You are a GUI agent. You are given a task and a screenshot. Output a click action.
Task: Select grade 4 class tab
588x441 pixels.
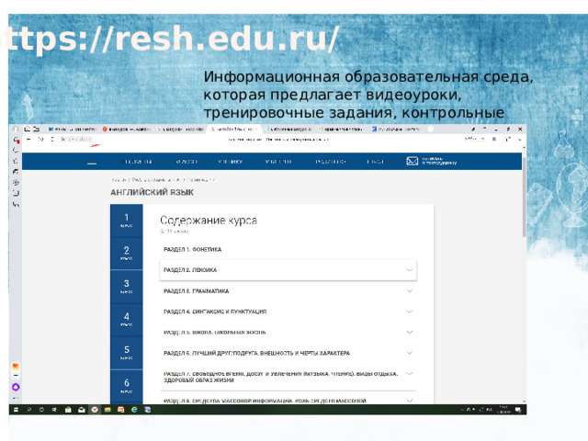(127, 320)
